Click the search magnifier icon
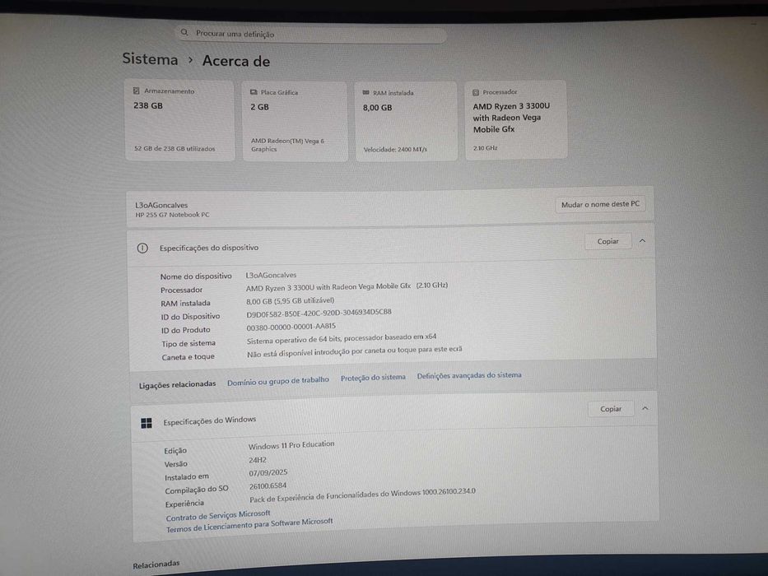Viewport: 768px width, 576px height. click(x=184, y=32)
